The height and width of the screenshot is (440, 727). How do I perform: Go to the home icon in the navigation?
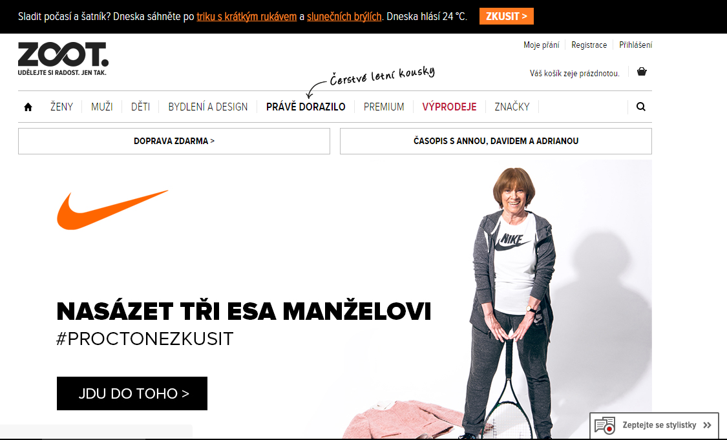28,107
